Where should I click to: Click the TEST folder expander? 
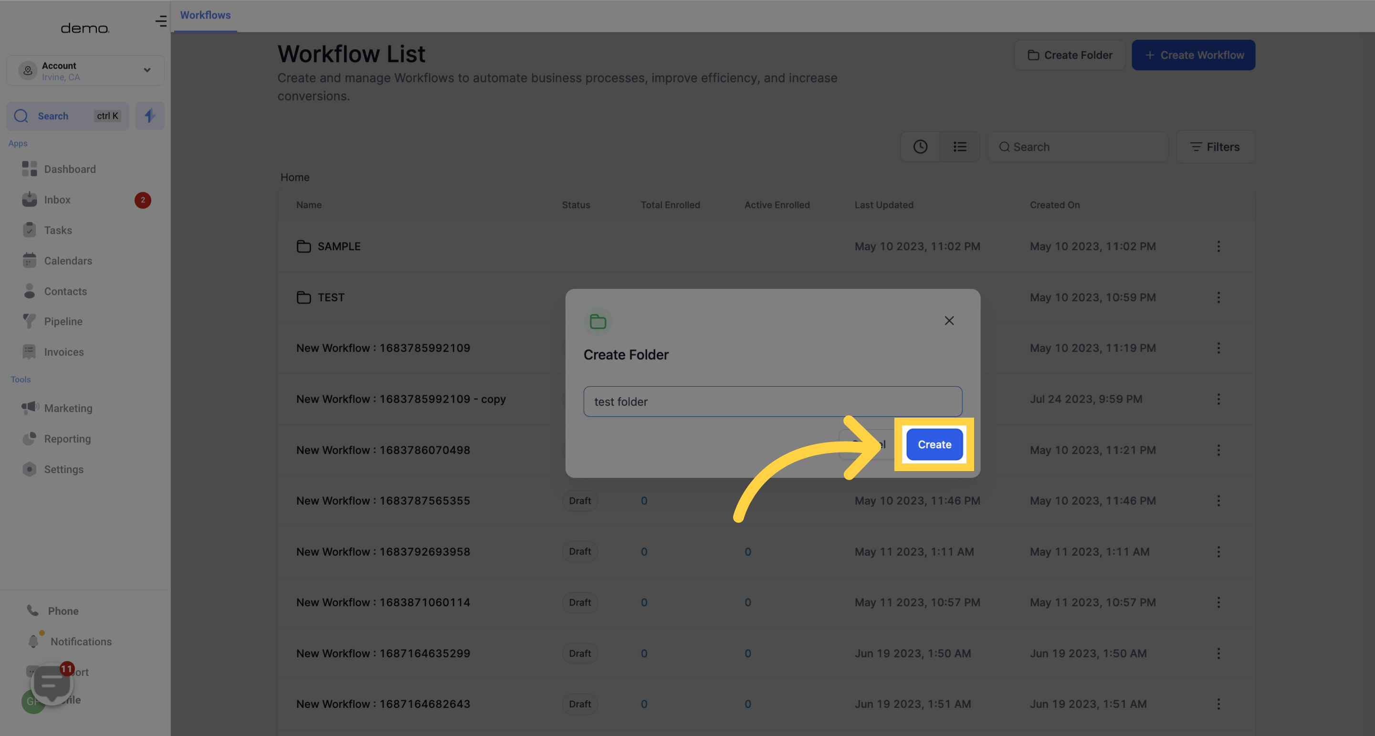pos(304,296)
